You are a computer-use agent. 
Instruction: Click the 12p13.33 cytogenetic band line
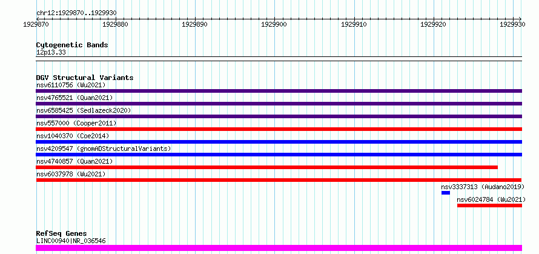click(x=279, y=59)
